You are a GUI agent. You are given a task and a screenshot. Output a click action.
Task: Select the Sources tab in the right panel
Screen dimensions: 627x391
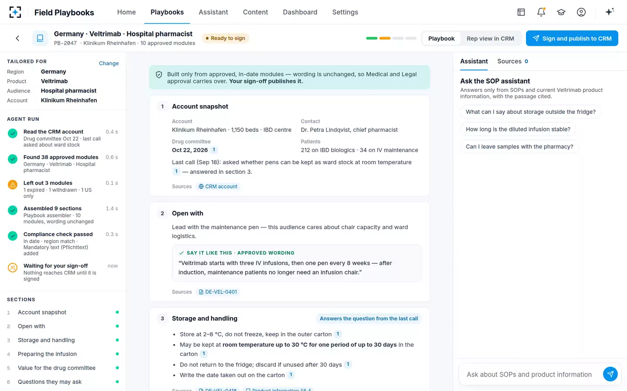(x=512, y=61)
